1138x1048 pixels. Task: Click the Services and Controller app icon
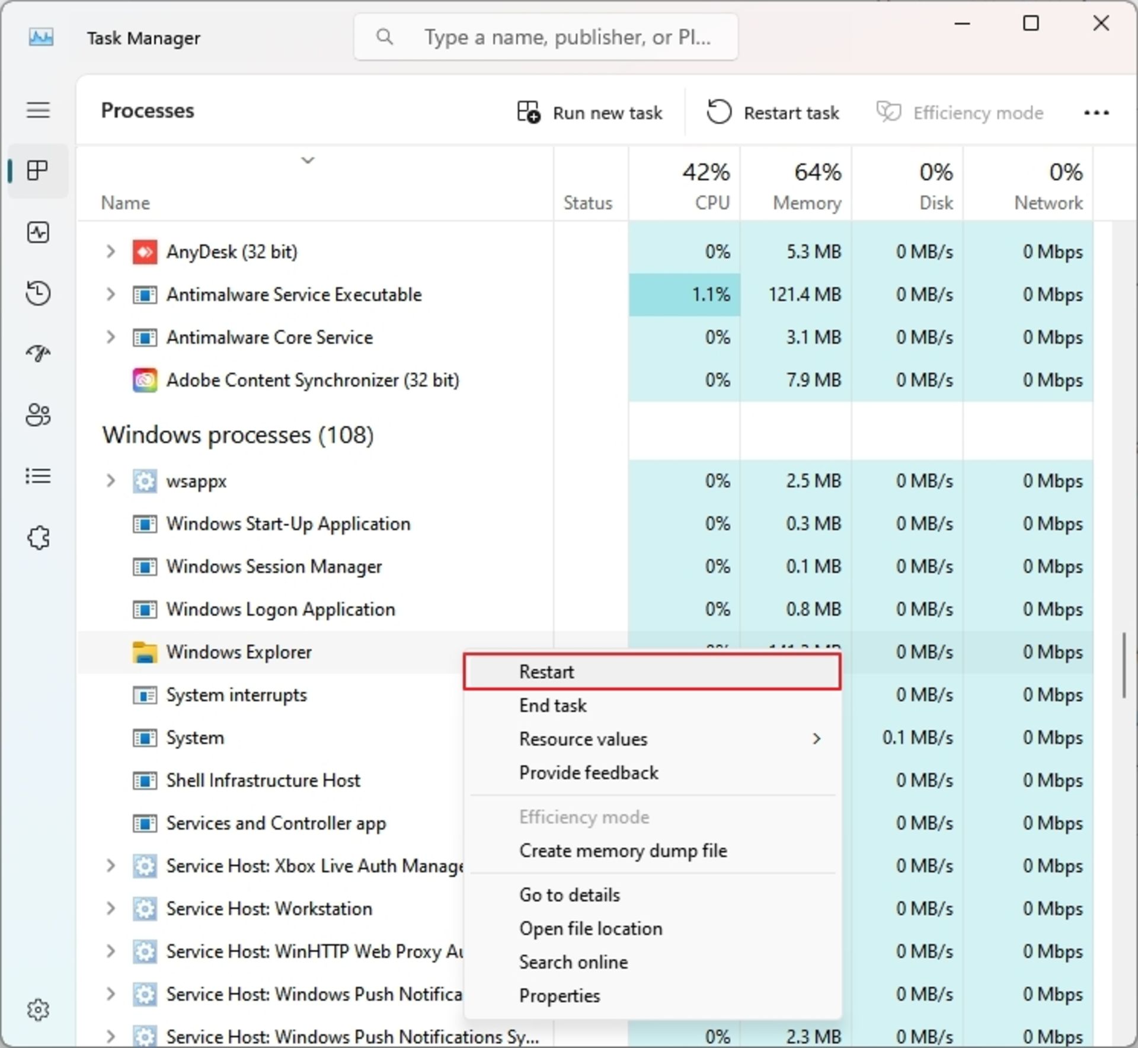145,823
